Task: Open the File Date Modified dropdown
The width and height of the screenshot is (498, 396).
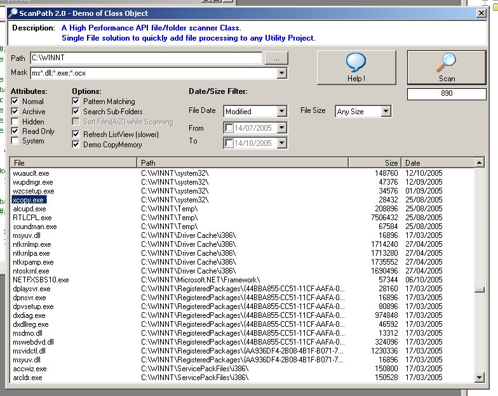Action: pos(281,112)
